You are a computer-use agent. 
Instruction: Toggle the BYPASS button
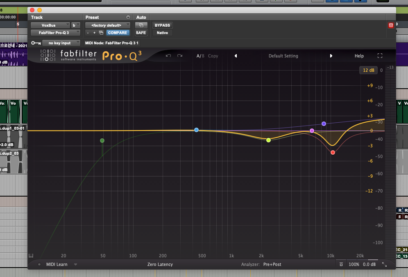pos(162,25)
